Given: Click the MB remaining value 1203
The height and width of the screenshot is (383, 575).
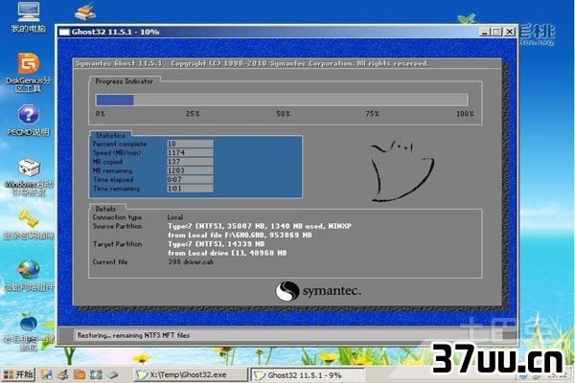Looking at the screenshot, I should pyautogui.click(x=190, y=170).
